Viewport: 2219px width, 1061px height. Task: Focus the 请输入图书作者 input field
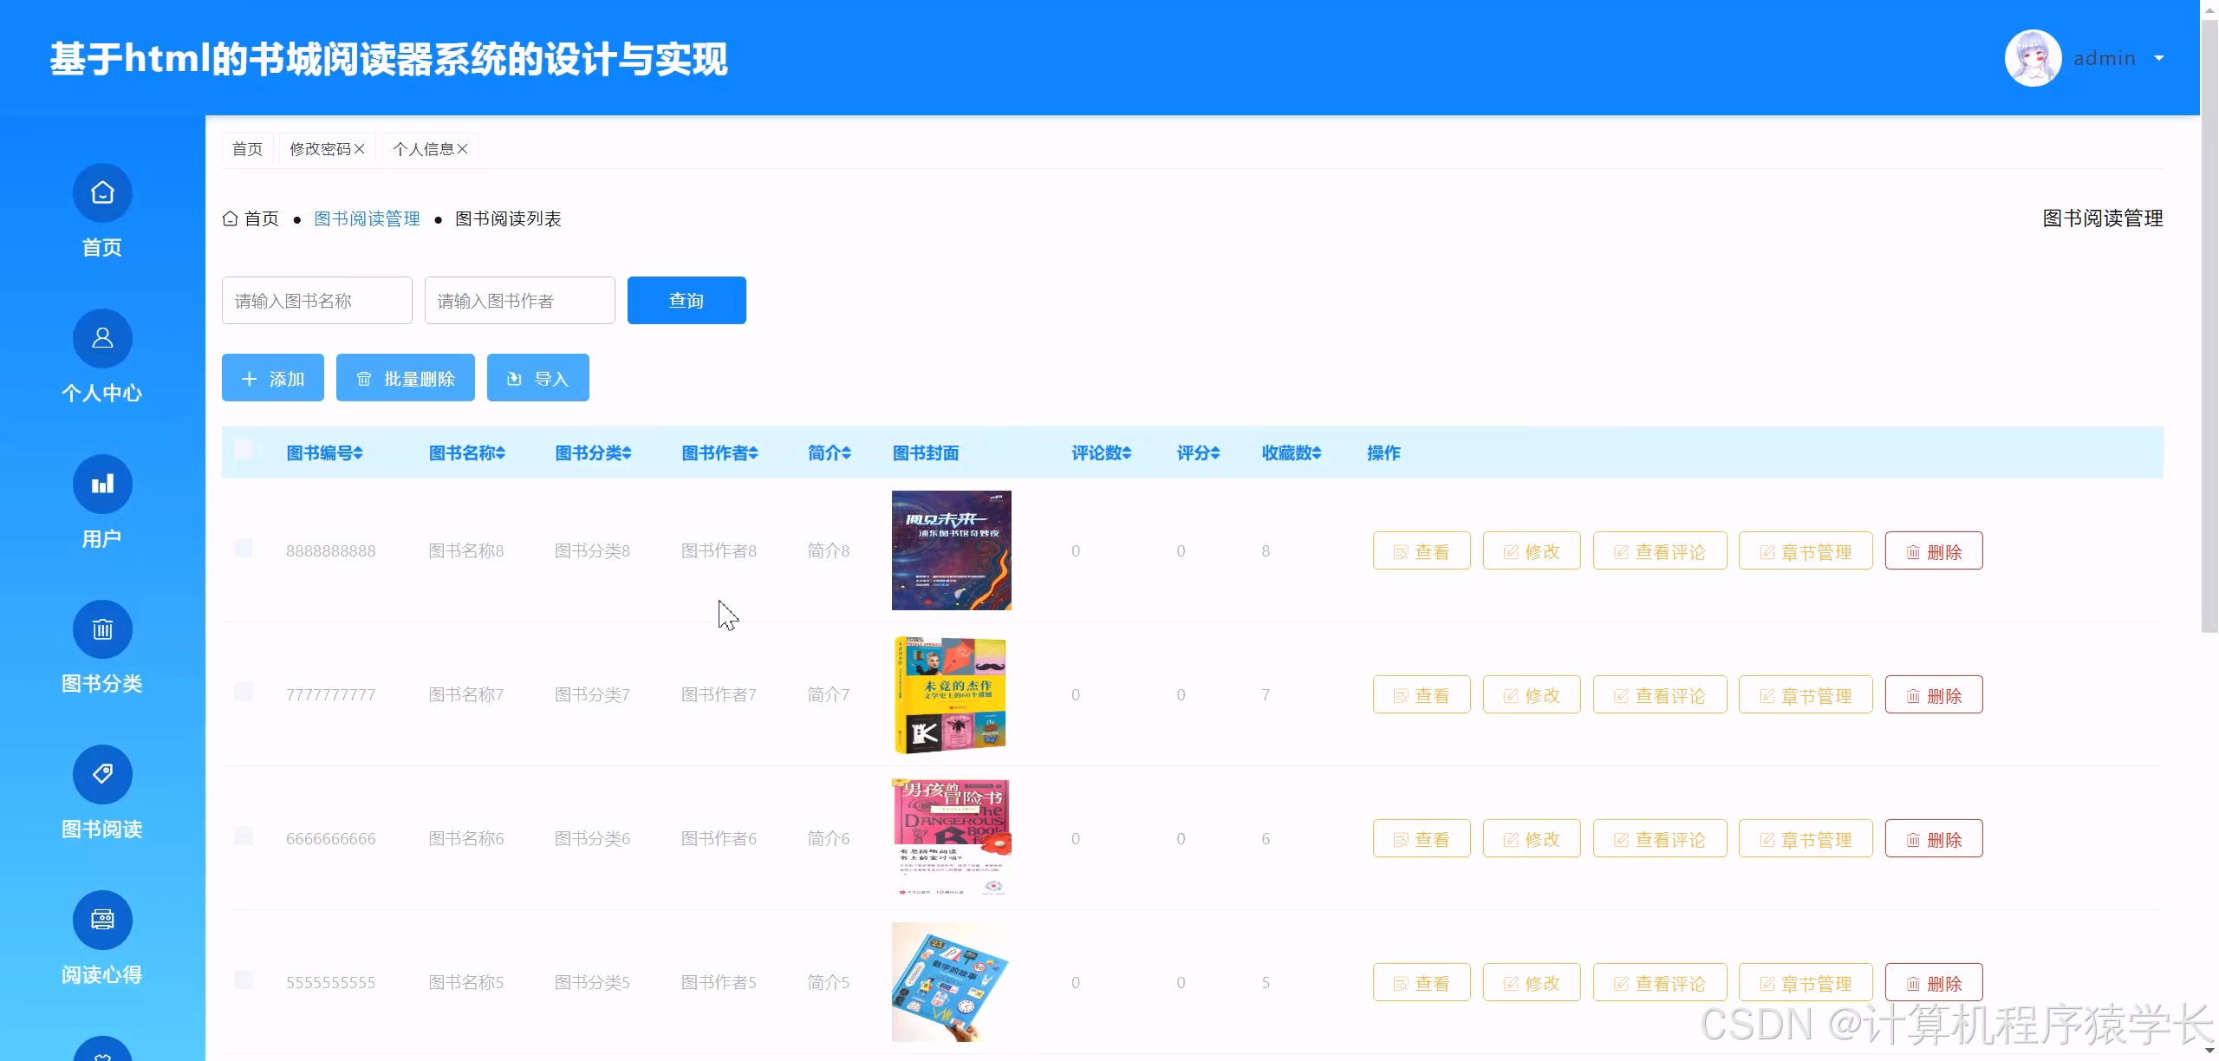click(x=520, y=300)
